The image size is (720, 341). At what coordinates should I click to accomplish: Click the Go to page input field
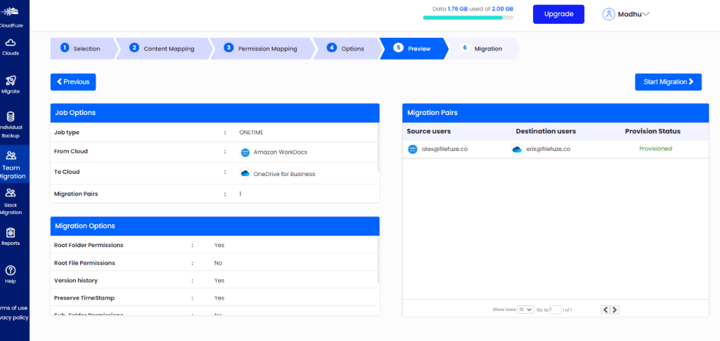(555, 309)
